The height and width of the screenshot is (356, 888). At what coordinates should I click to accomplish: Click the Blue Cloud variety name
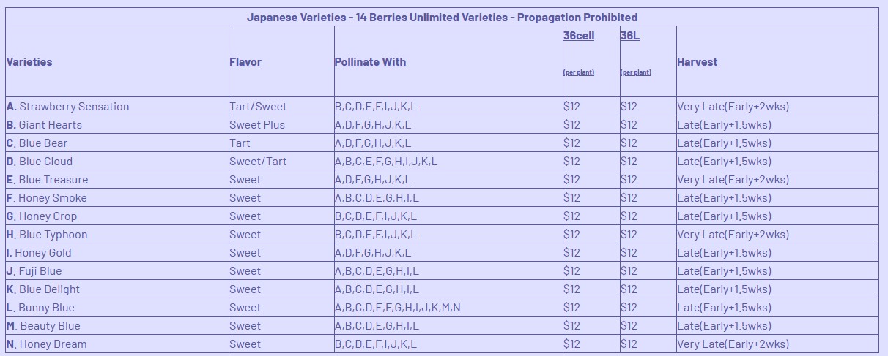click(x=45, y=162)
